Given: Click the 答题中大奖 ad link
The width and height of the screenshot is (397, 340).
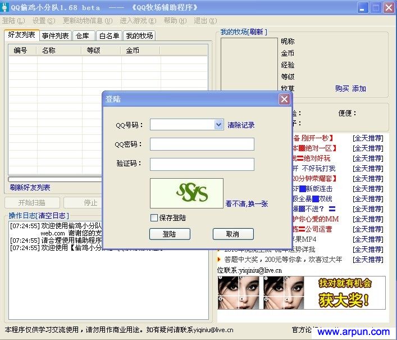Looking at the screenshot, I should [x=283, y=260].
